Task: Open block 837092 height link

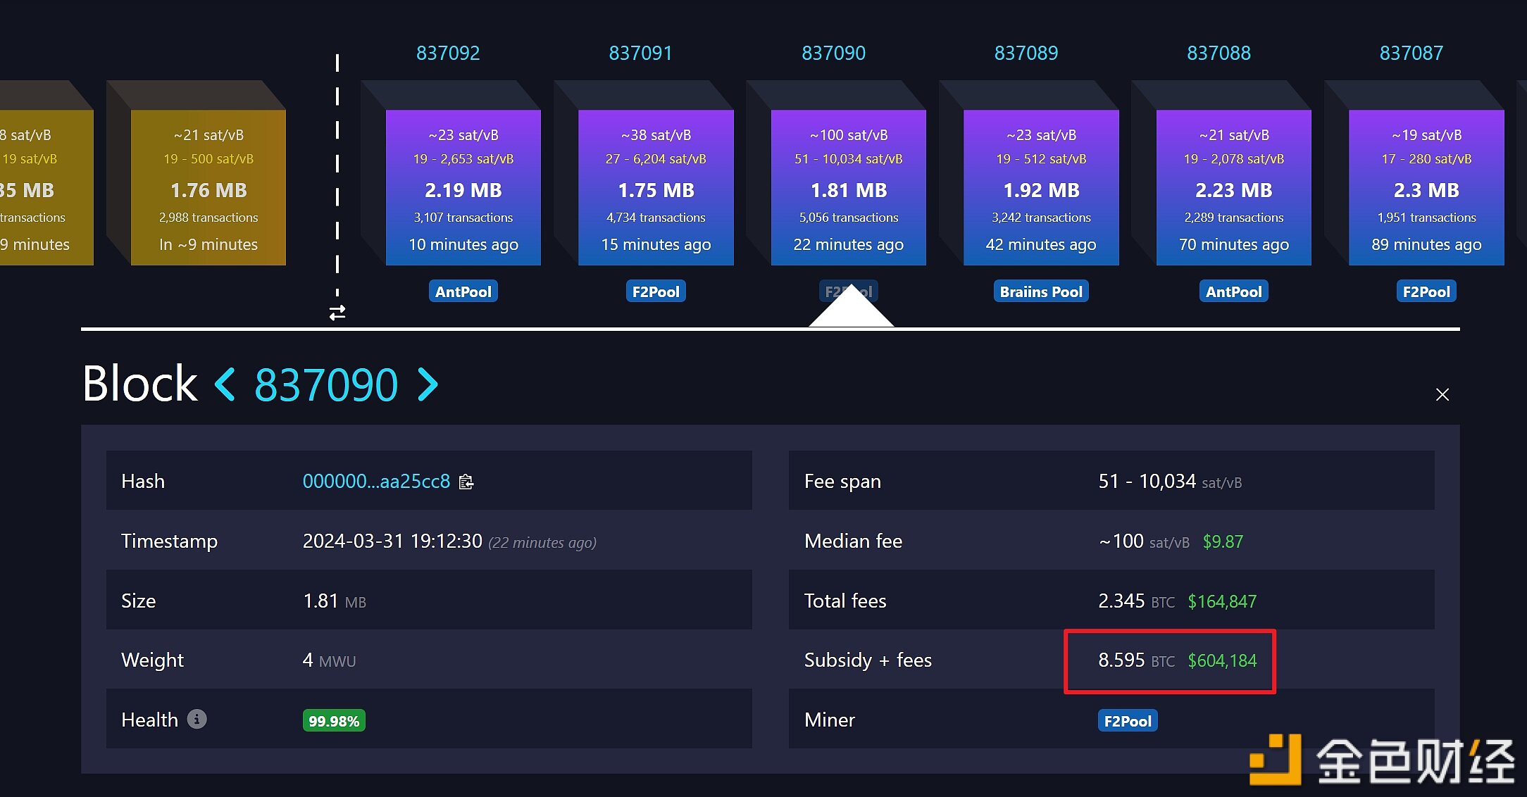Action: 448,53
